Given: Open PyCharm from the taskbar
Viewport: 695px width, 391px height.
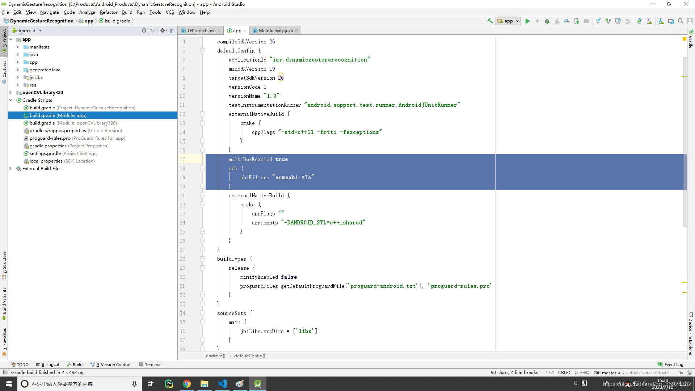Looking at the screenshot, I should click(169, 384).
